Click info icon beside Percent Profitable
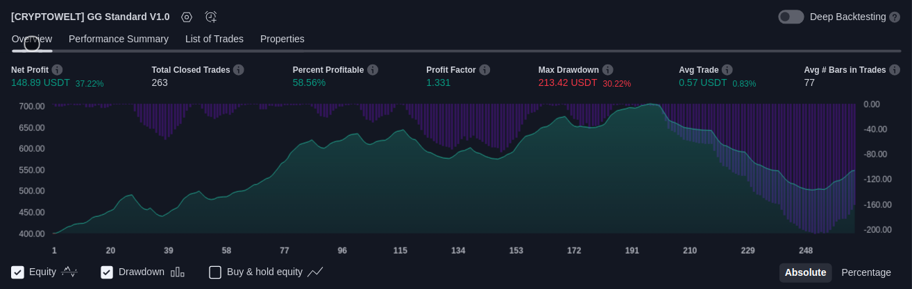The height and width of the screenshot is (289, 912). 372,70
